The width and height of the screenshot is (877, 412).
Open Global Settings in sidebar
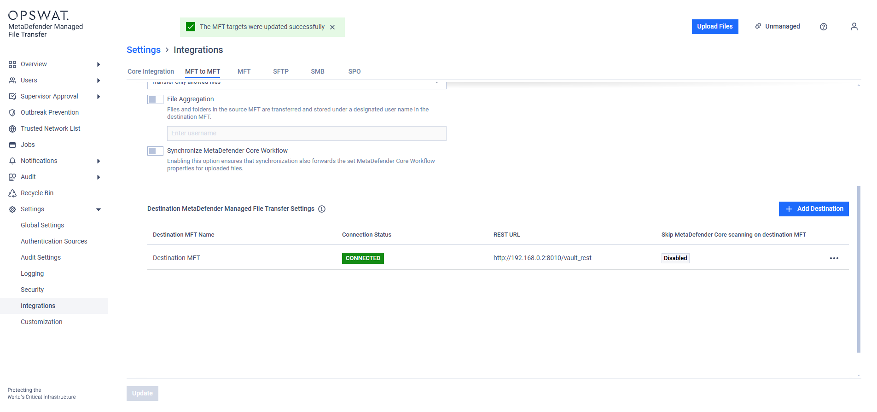click(42, 225)
